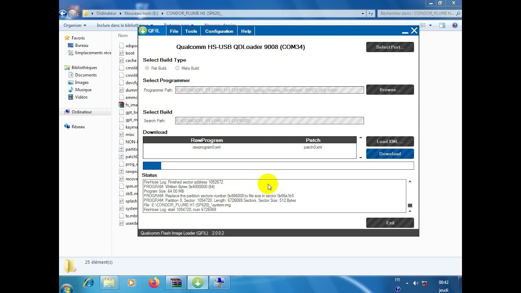Open the WinRAR taskbar icon
The image size is (521, 293).
click(176, 282)
